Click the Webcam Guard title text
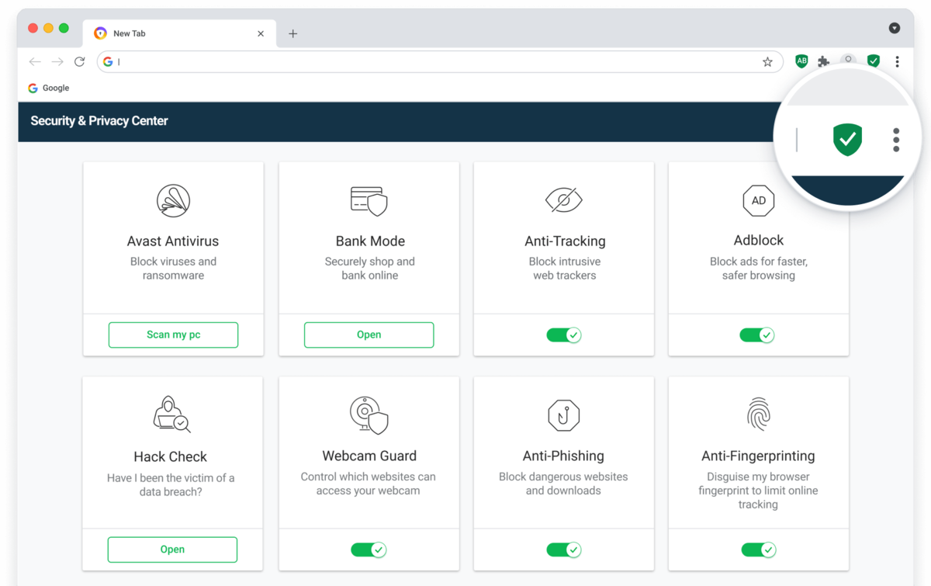This screenshot has width=931, height=586. coord(369,456)
